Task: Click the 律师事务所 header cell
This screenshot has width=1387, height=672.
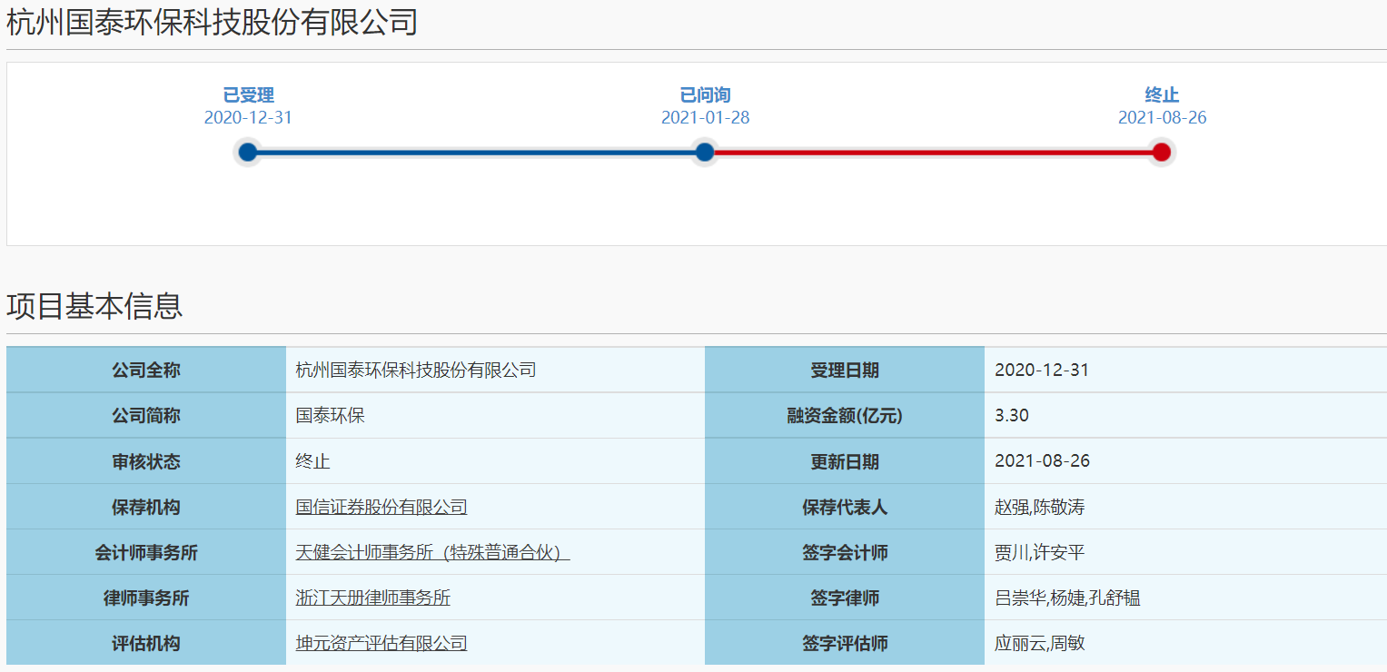Action: point(146,598)
